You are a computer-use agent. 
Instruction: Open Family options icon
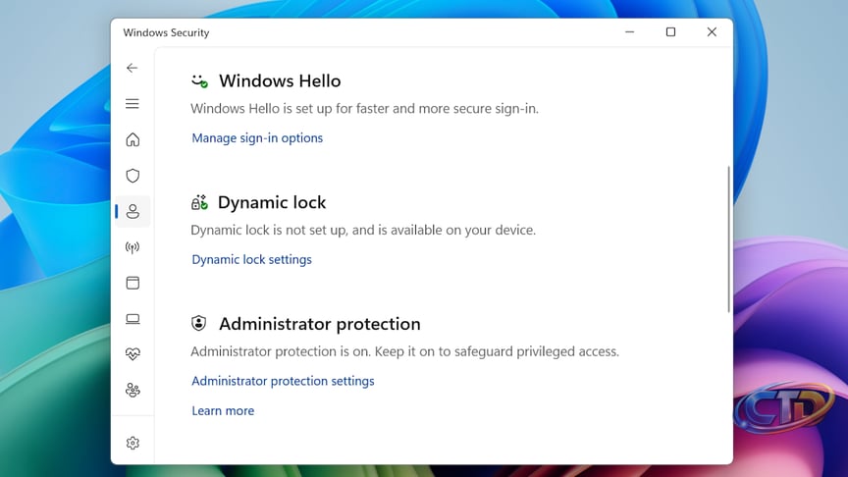(x=132, y=390)
